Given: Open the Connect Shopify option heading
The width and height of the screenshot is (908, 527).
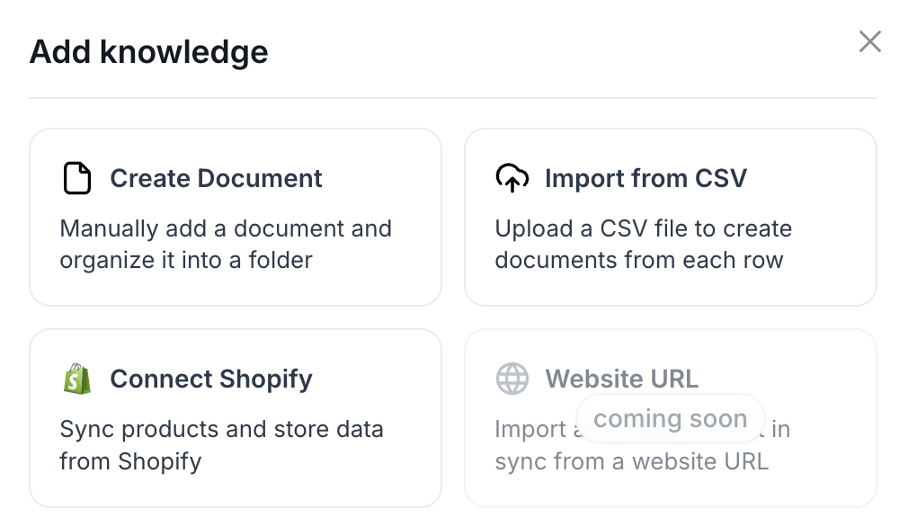Looking at the screenshot, I should [211, 380].
